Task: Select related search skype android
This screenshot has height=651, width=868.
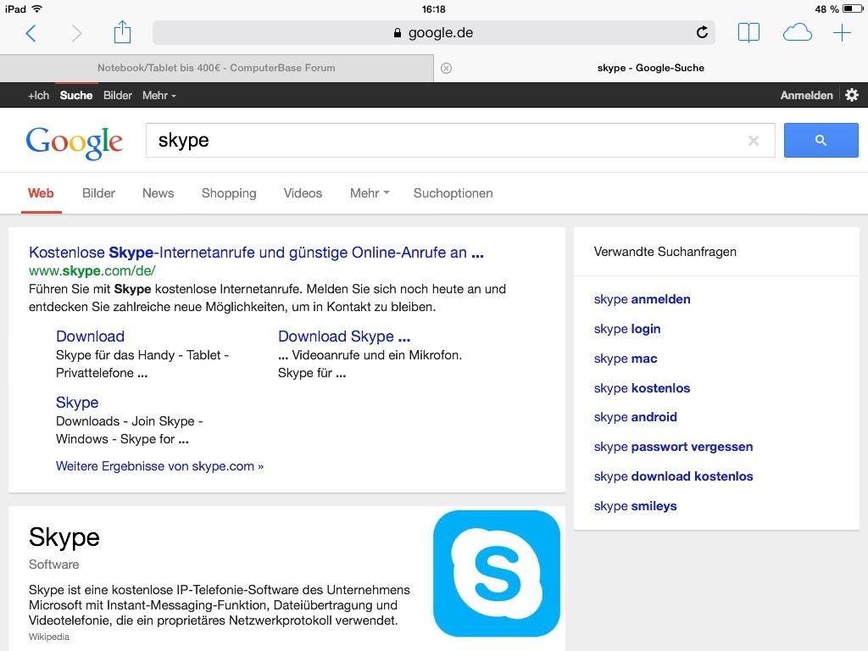Action: [x=636, y=417]
